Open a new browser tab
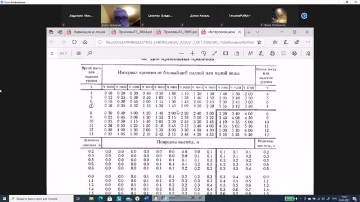Screen dimensions: 360x202 (x=249, y=32)
